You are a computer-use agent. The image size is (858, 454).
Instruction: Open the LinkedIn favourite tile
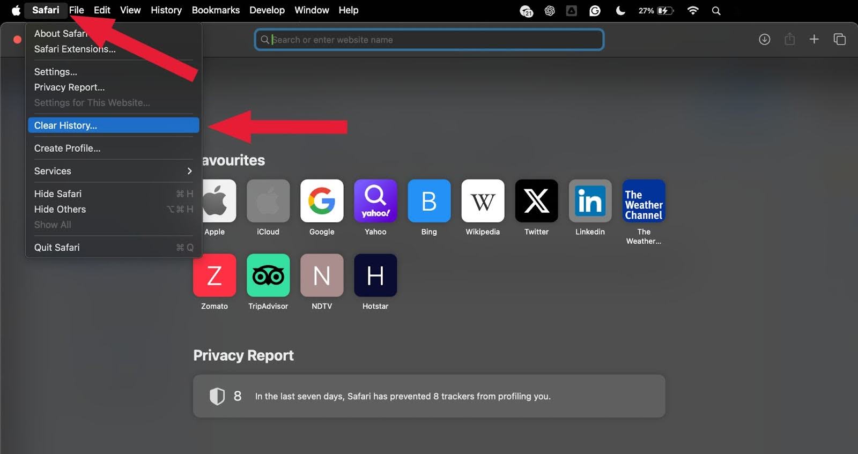(x=590, y=201)
